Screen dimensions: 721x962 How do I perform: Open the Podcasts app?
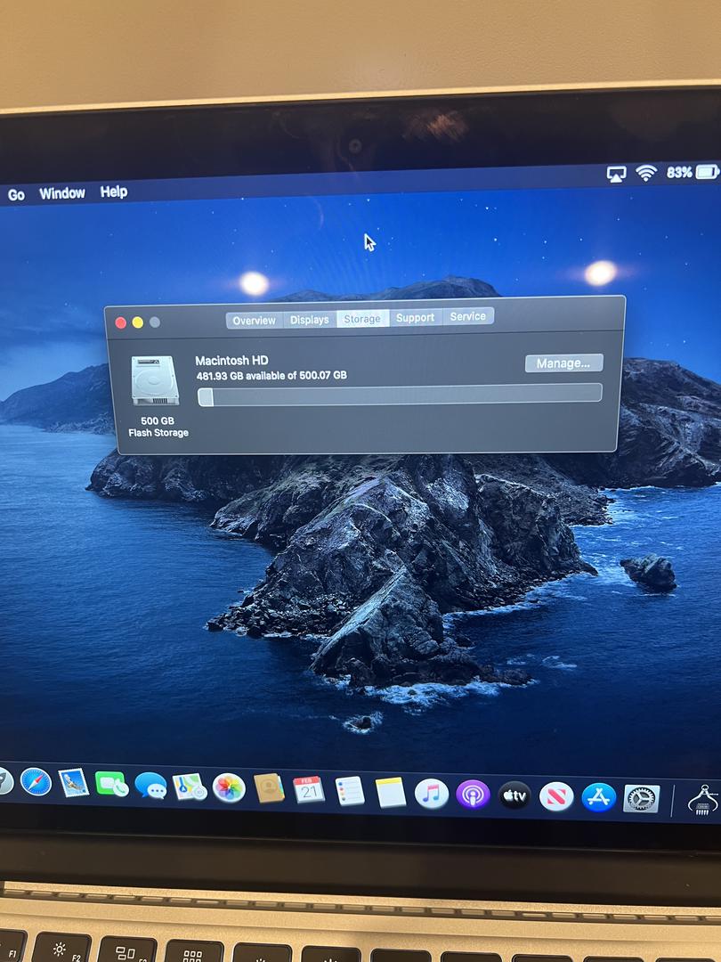(473, 795)
